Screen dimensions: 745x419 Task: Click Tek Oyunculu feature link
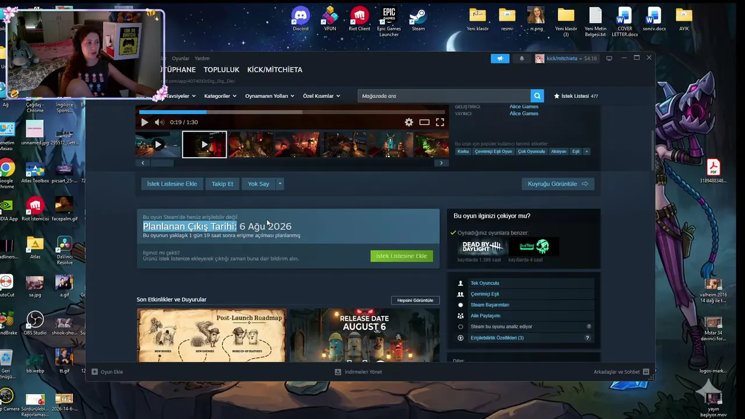(x=485, y=283)
